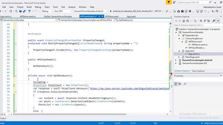Start debugging with the green play icon

[x=111, y=11]
